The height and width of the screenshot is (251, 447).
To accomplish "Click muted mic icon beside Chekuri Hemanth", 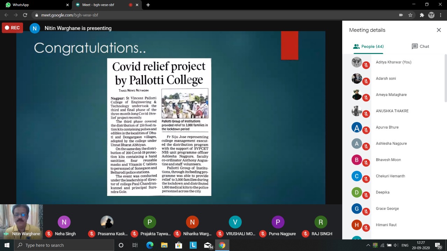I will (366, 179).
